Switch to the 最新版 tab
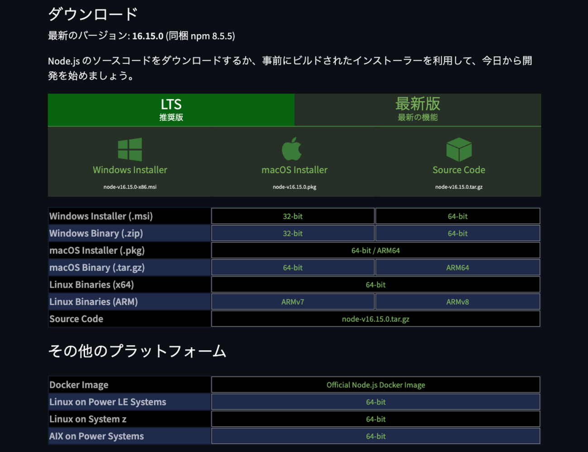Viewport: 588px width, 452px height. pyautogui.click(x=418, y=109)
